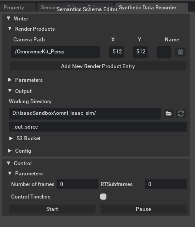Switch to the Property tab
Screen dimensions: 195x227
tap(17, 8)
